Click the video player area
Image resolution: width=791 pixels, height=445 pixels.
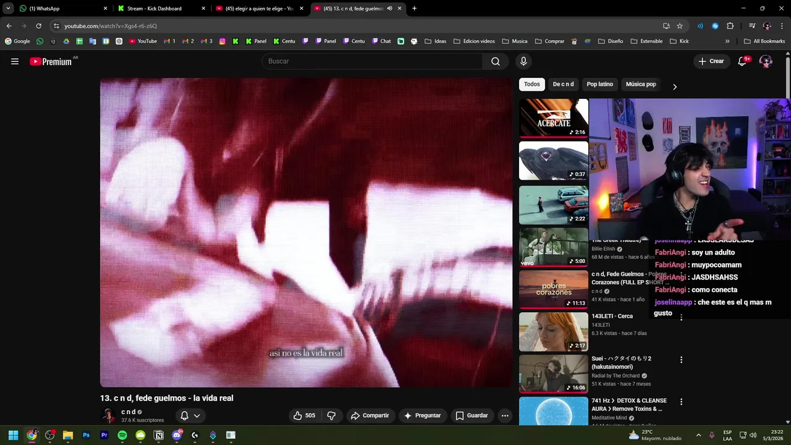click(307, 232)
